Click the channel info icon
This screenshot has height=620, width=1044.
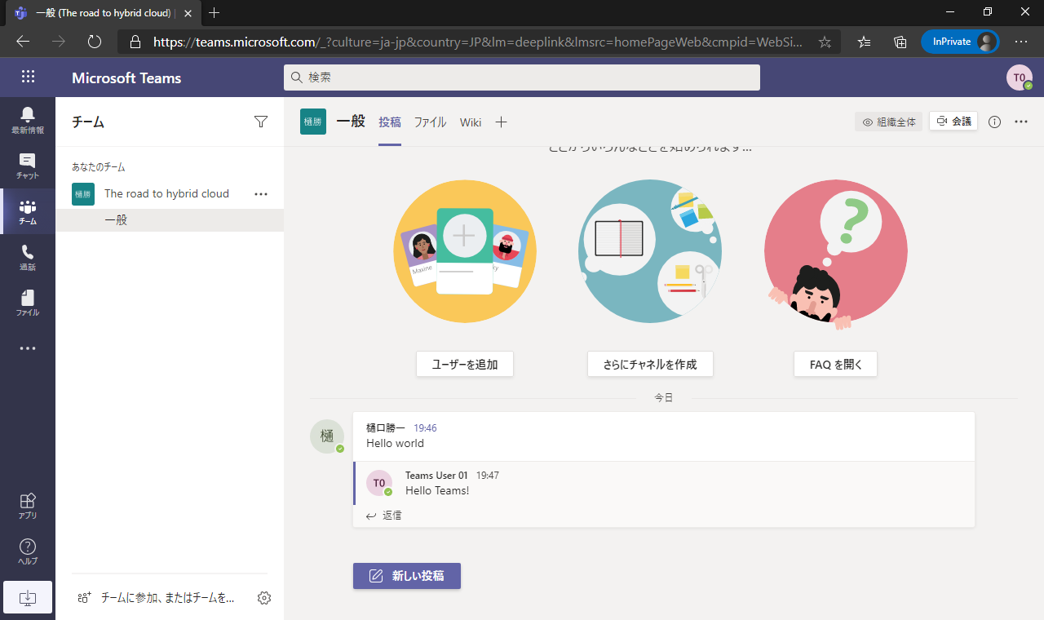pos(994,122)
